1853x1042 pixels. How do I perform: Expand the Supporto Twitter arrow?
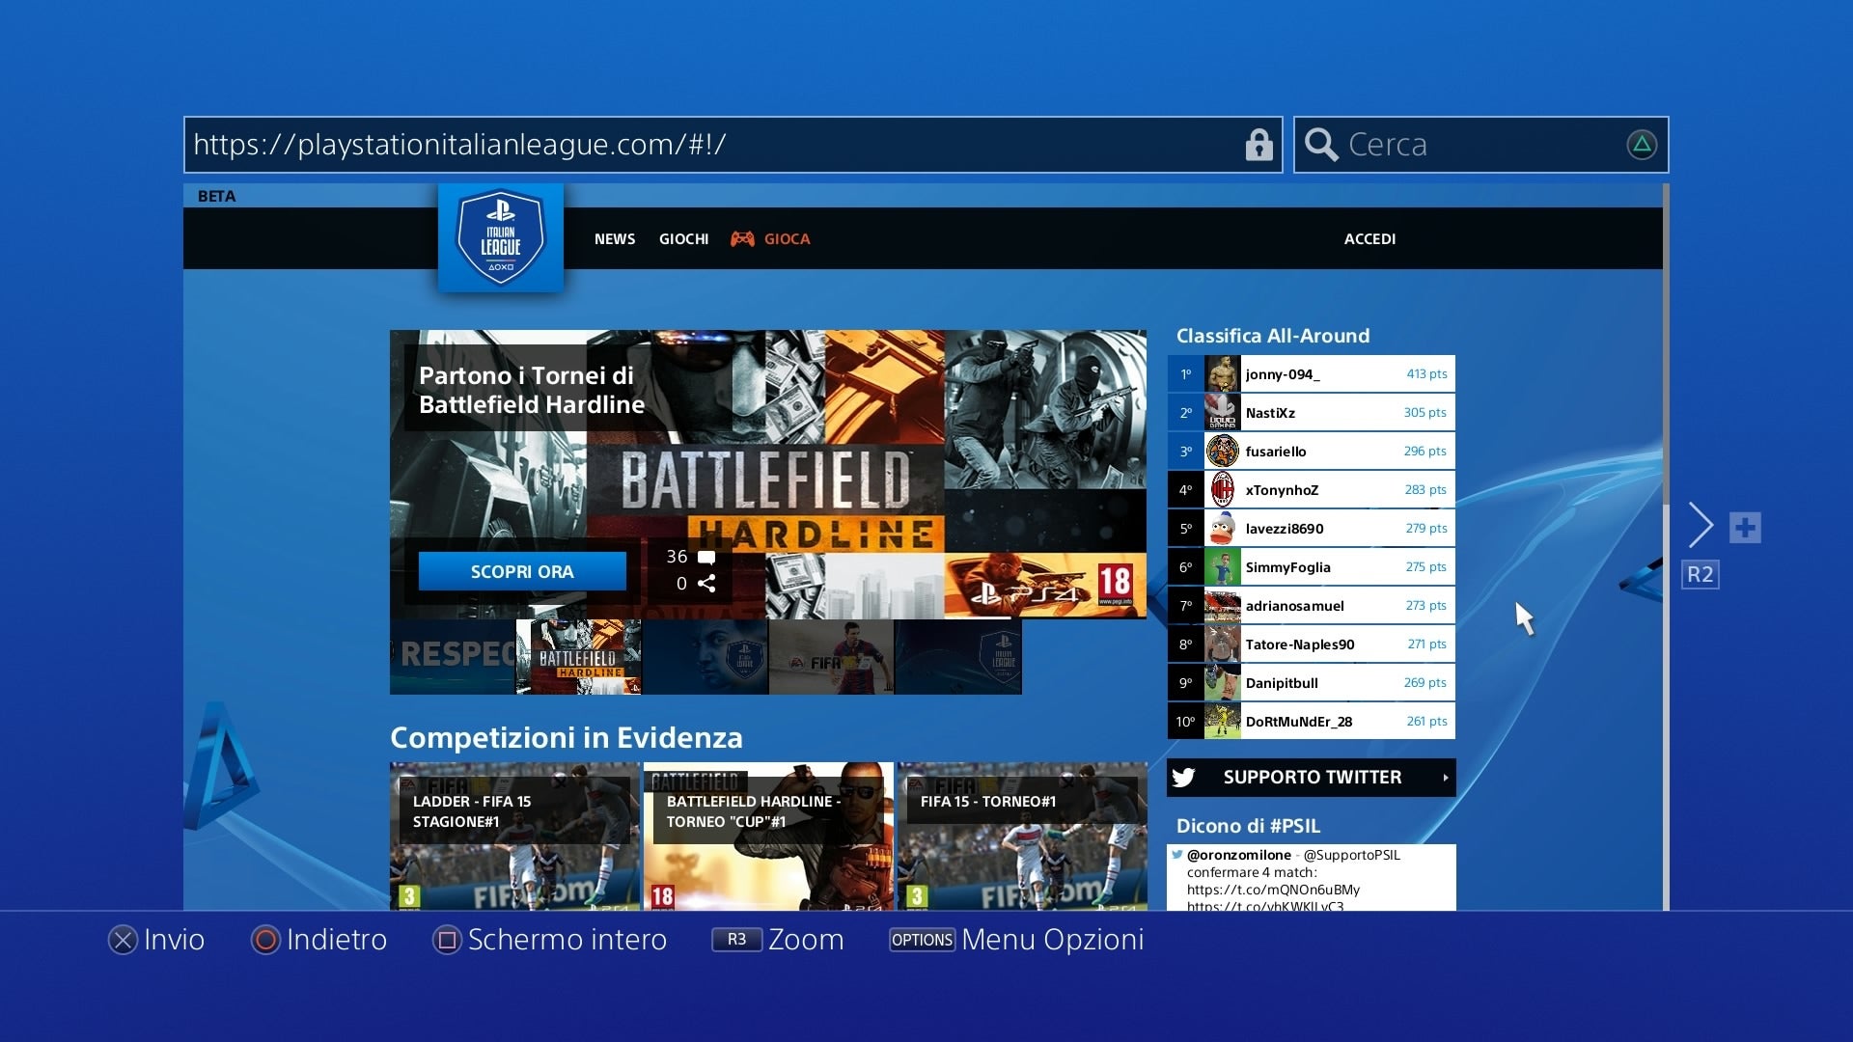point(1445,778)
